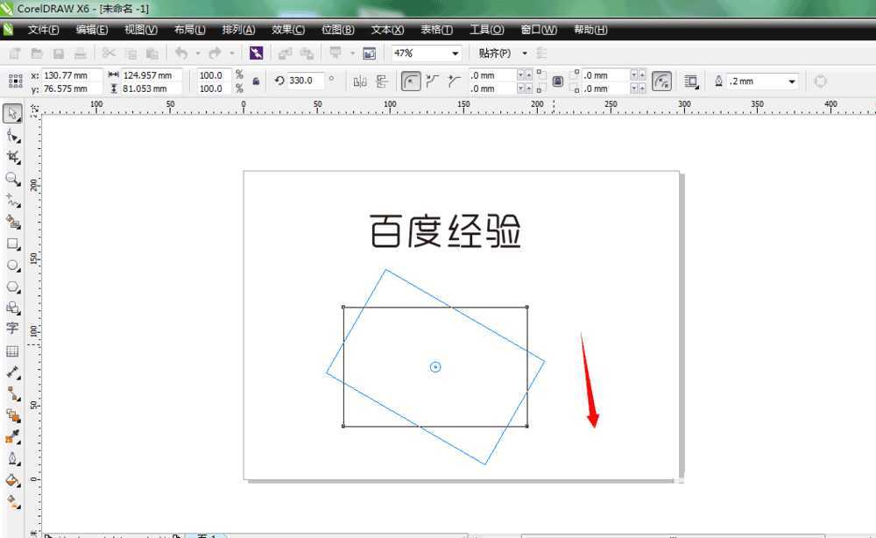Click the Cut scissors button

pyautogui.click(x=109, y=53)
